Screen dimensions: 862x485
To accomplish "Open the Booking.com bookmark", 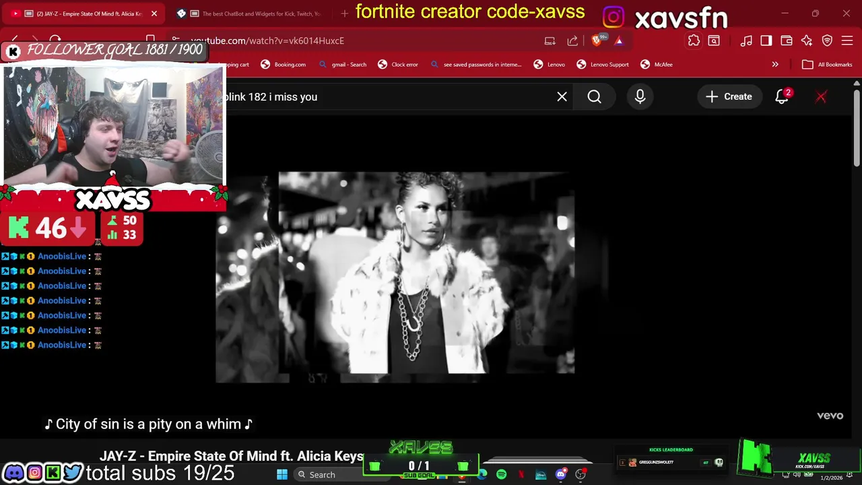I will [x=284, y=65].
